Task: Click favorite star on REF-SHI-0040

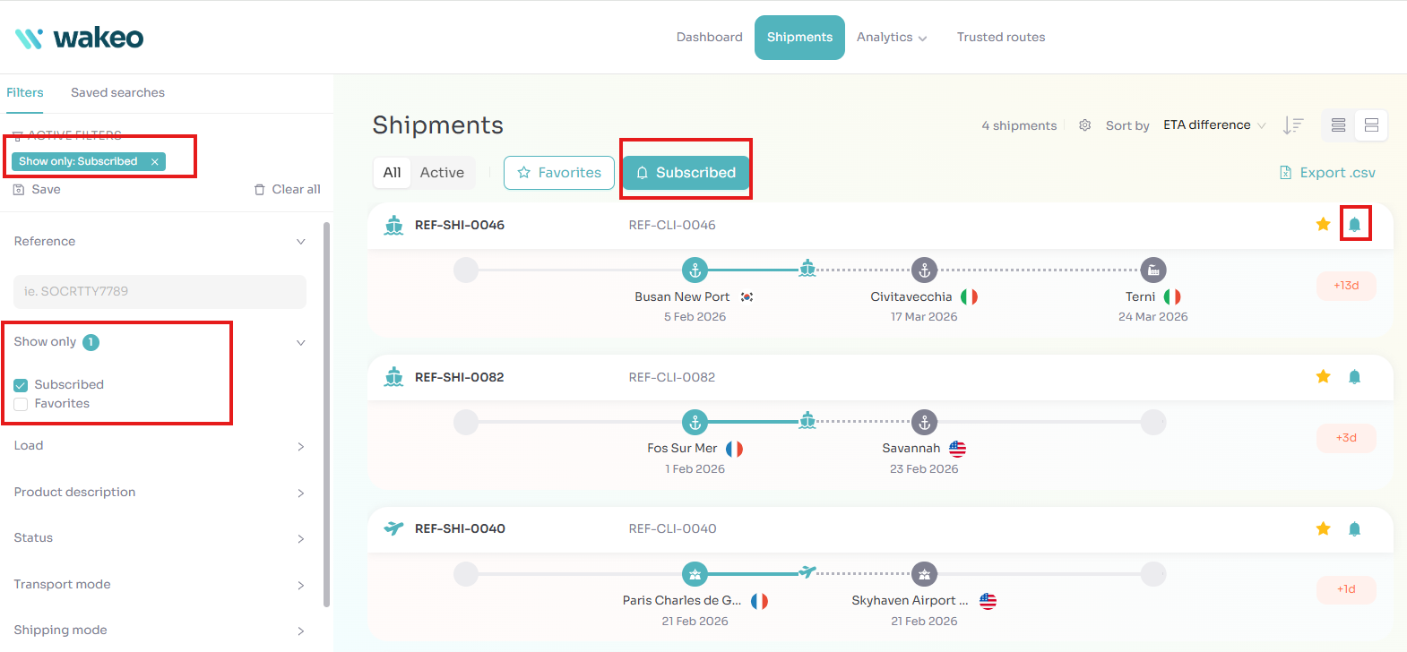Action: click(1323, 528)
